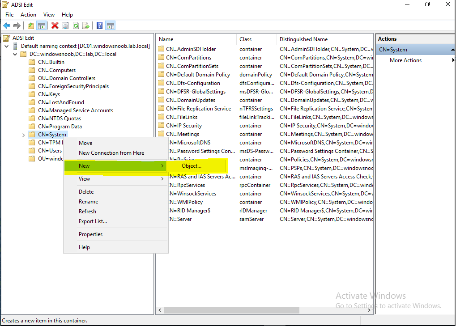
Task: Open Properties from the context menu
Action: 116,234
